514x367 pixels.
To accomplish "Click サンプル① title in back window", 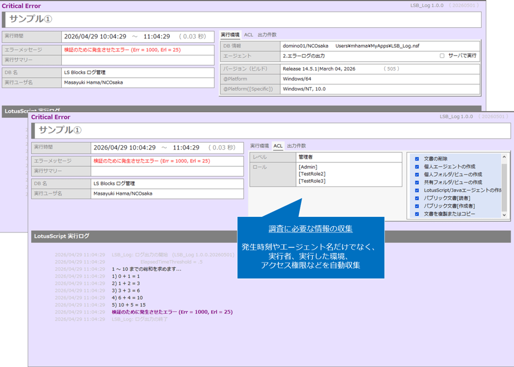I will tap(31, 19).
